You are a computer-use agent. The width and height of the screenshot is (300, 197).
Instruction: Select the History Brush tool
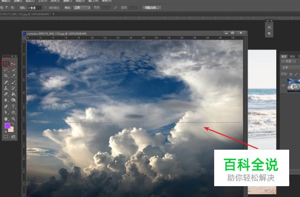[13, 88]
